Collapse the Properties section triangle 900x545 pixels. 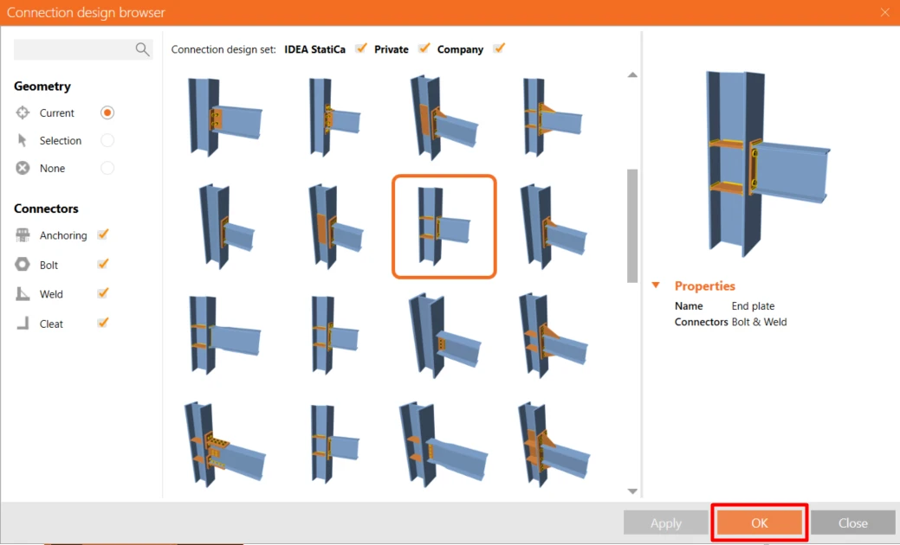pyautogui.click(x=656, y=285)
